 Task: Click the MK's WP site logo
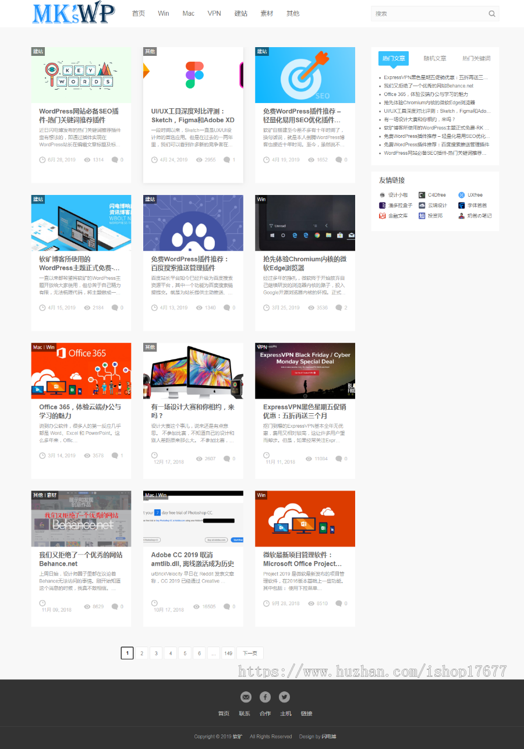tap(73, 13)
